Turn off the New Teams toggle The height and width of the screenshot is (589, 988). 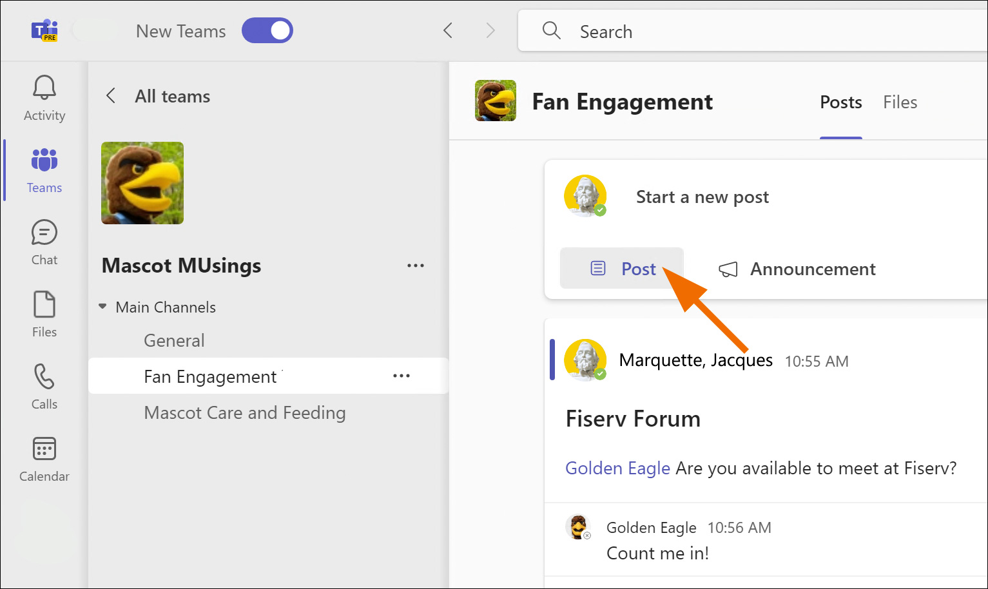click(267, 30)
